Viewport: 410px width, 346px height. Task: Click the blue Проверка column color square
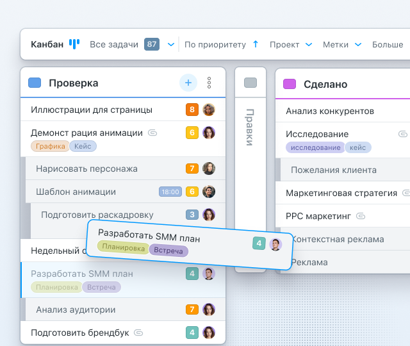tap(35, 83)
